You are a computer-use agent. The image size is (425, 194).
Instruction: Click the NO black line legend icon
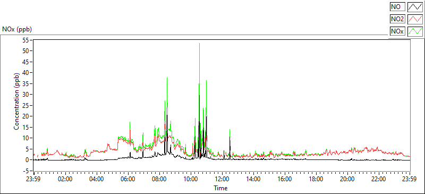(x=415, y=7)
